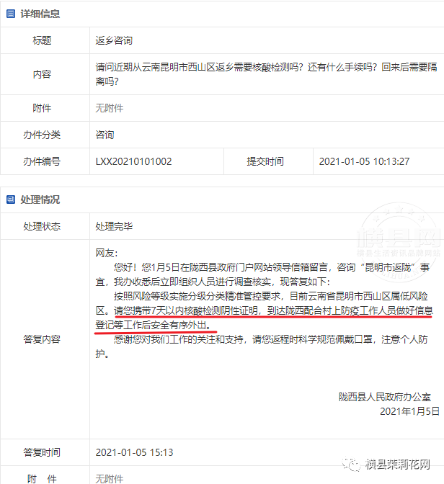Select the status value 处理完毕
444x484 pixels.
114,226
